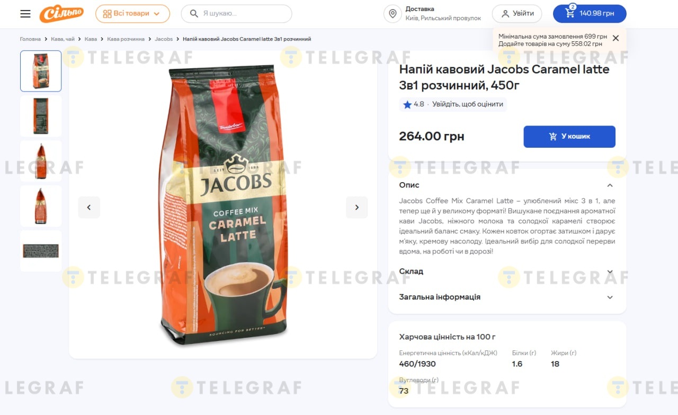Add product with У кошик button
Image resolution: width=678 pixels, height=415 pixels.
(569, 137)
